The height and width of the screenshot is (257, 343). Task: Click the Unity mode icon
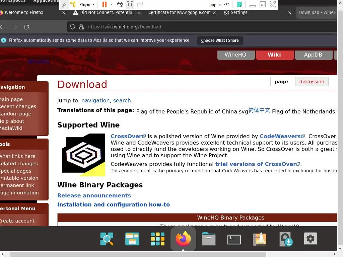140,4
